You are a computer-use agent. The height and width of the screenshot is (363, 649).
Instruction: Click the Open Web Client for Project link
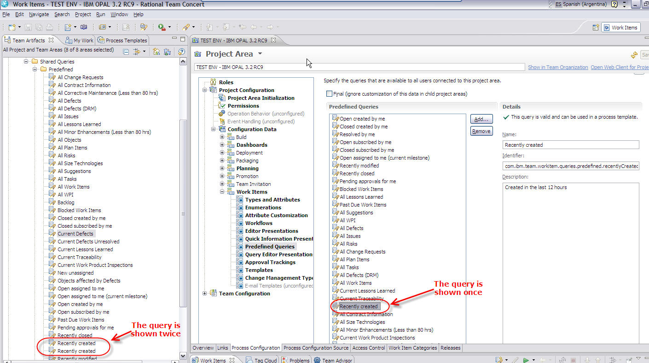(620, 67)
